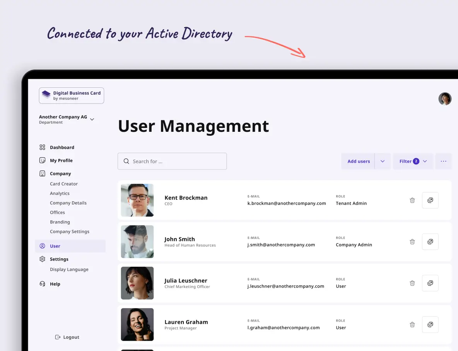
Task: Click the Add users button
Action: [359, 161]
